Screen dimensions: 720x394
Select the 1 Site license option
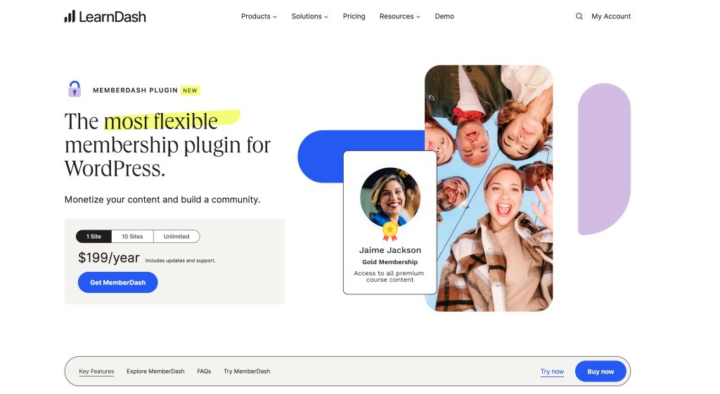pyautogui.click(x=94, y=236)
